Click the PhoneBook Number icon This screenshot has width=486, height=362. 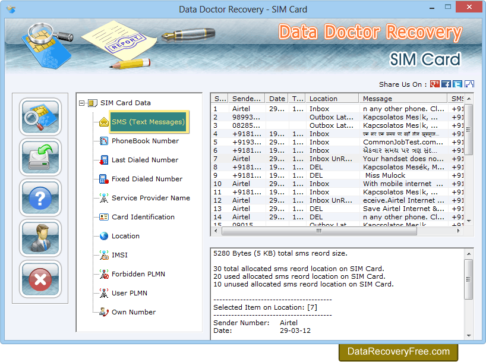click(x=104, y=141)
